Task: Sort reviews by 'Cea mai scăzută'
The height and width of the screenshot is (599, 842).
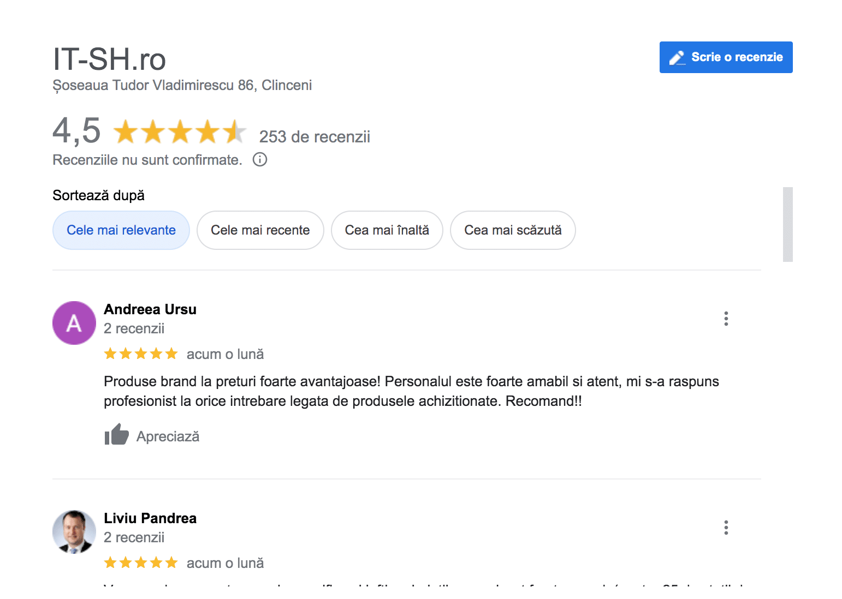Action: (513, 230)
